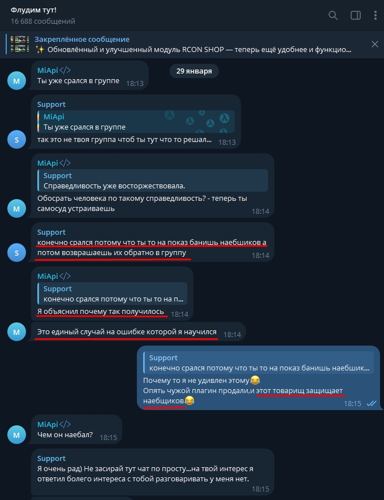
Task: Open the three-dot chat menu
Action: (x=376, y=15)
